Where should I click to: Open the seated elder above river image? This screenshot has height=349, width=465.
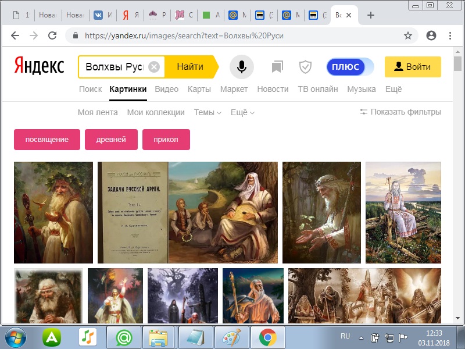(x=403, y=212)
